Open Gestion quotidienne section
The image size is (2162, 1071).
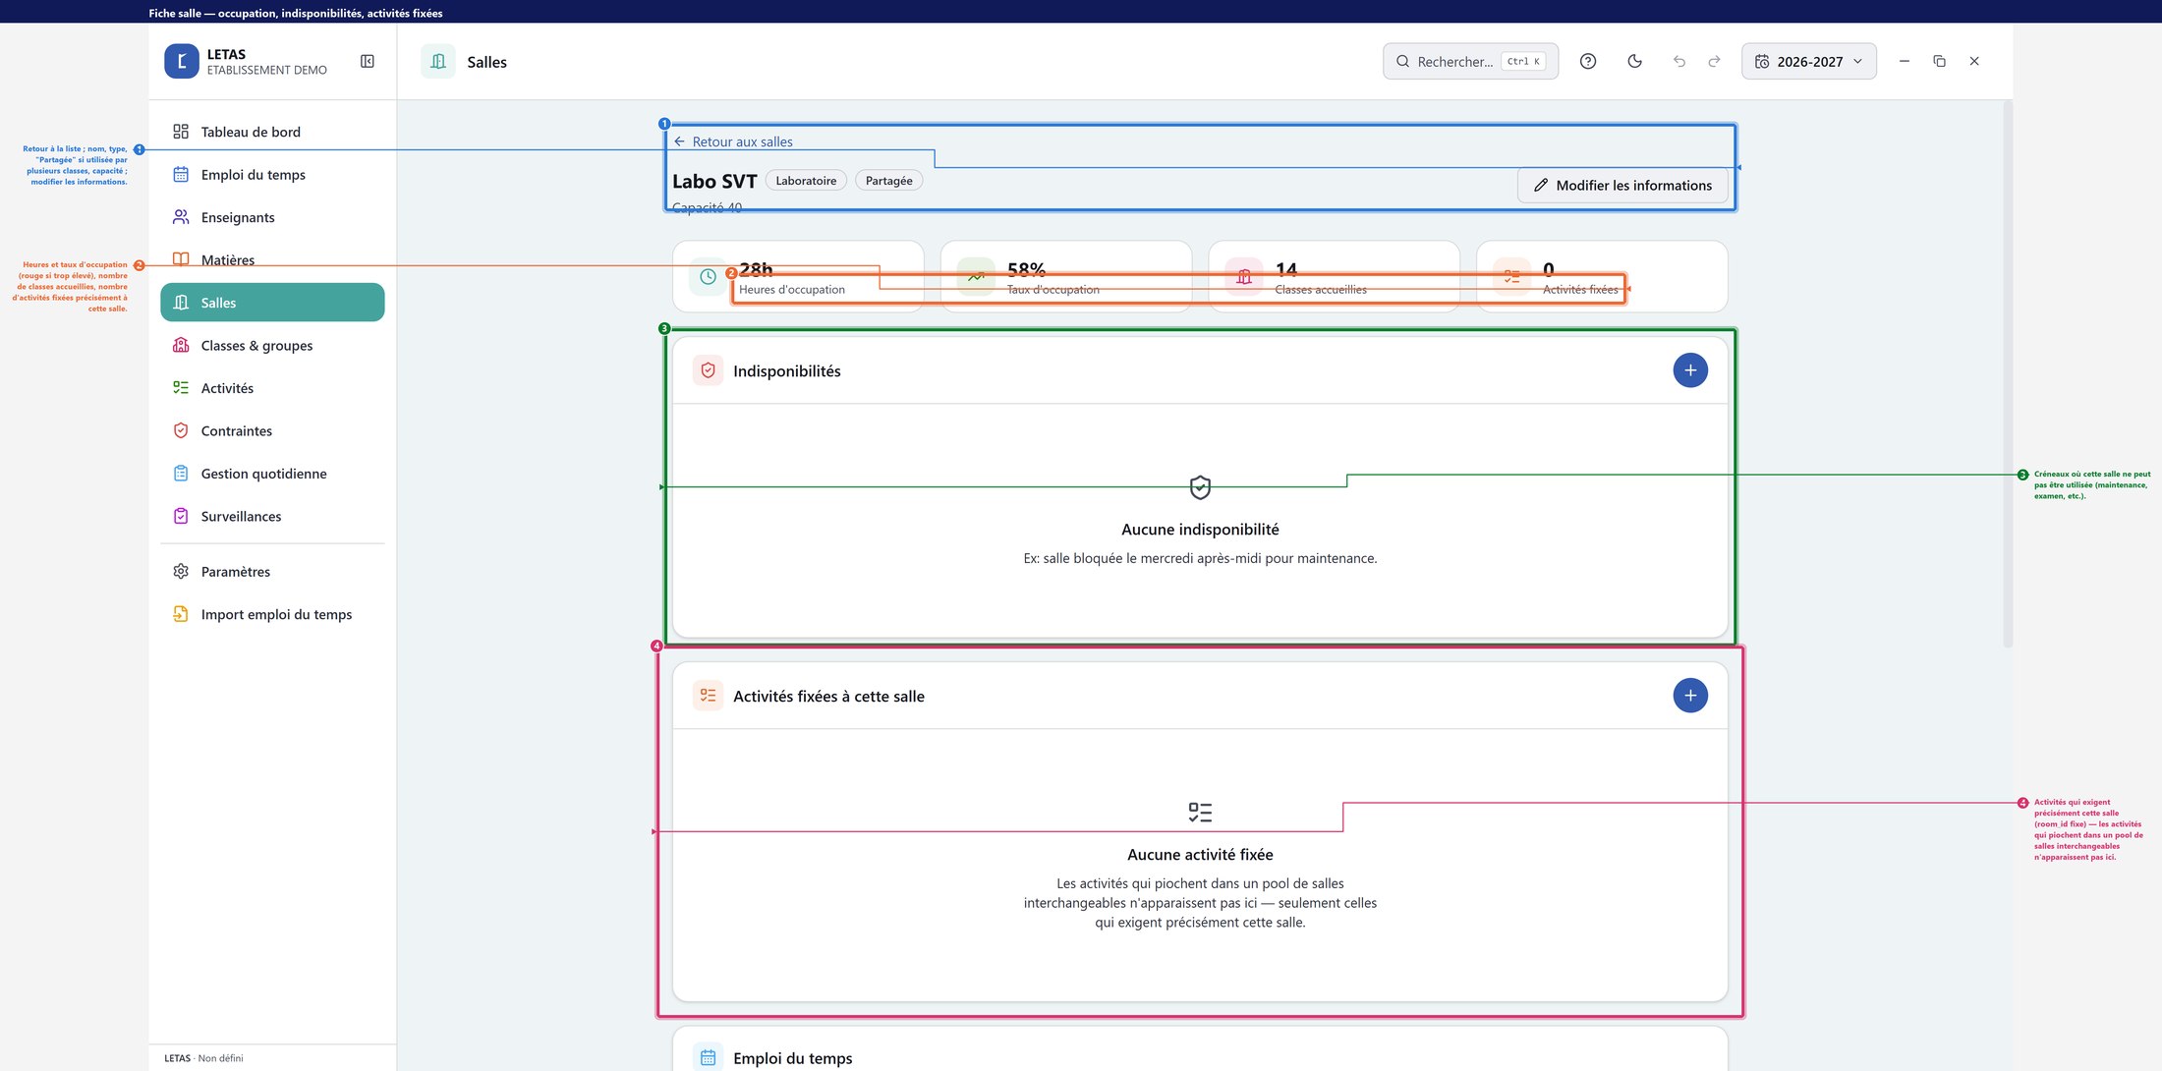point(272,474)
